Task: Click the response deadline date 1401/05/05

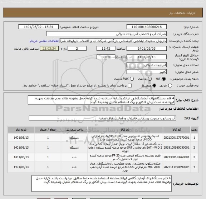Action: pos(147,49)
